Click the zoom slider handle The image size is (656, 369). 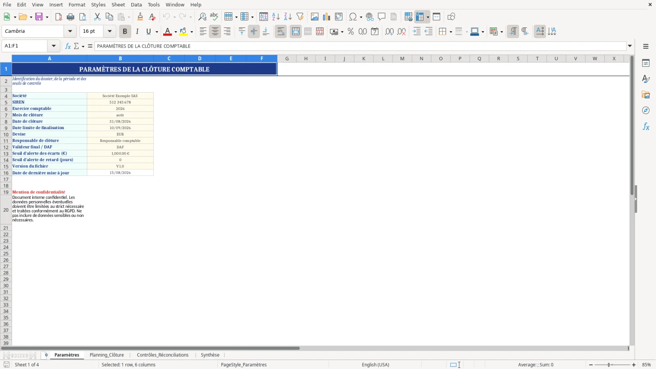point(610,365)
